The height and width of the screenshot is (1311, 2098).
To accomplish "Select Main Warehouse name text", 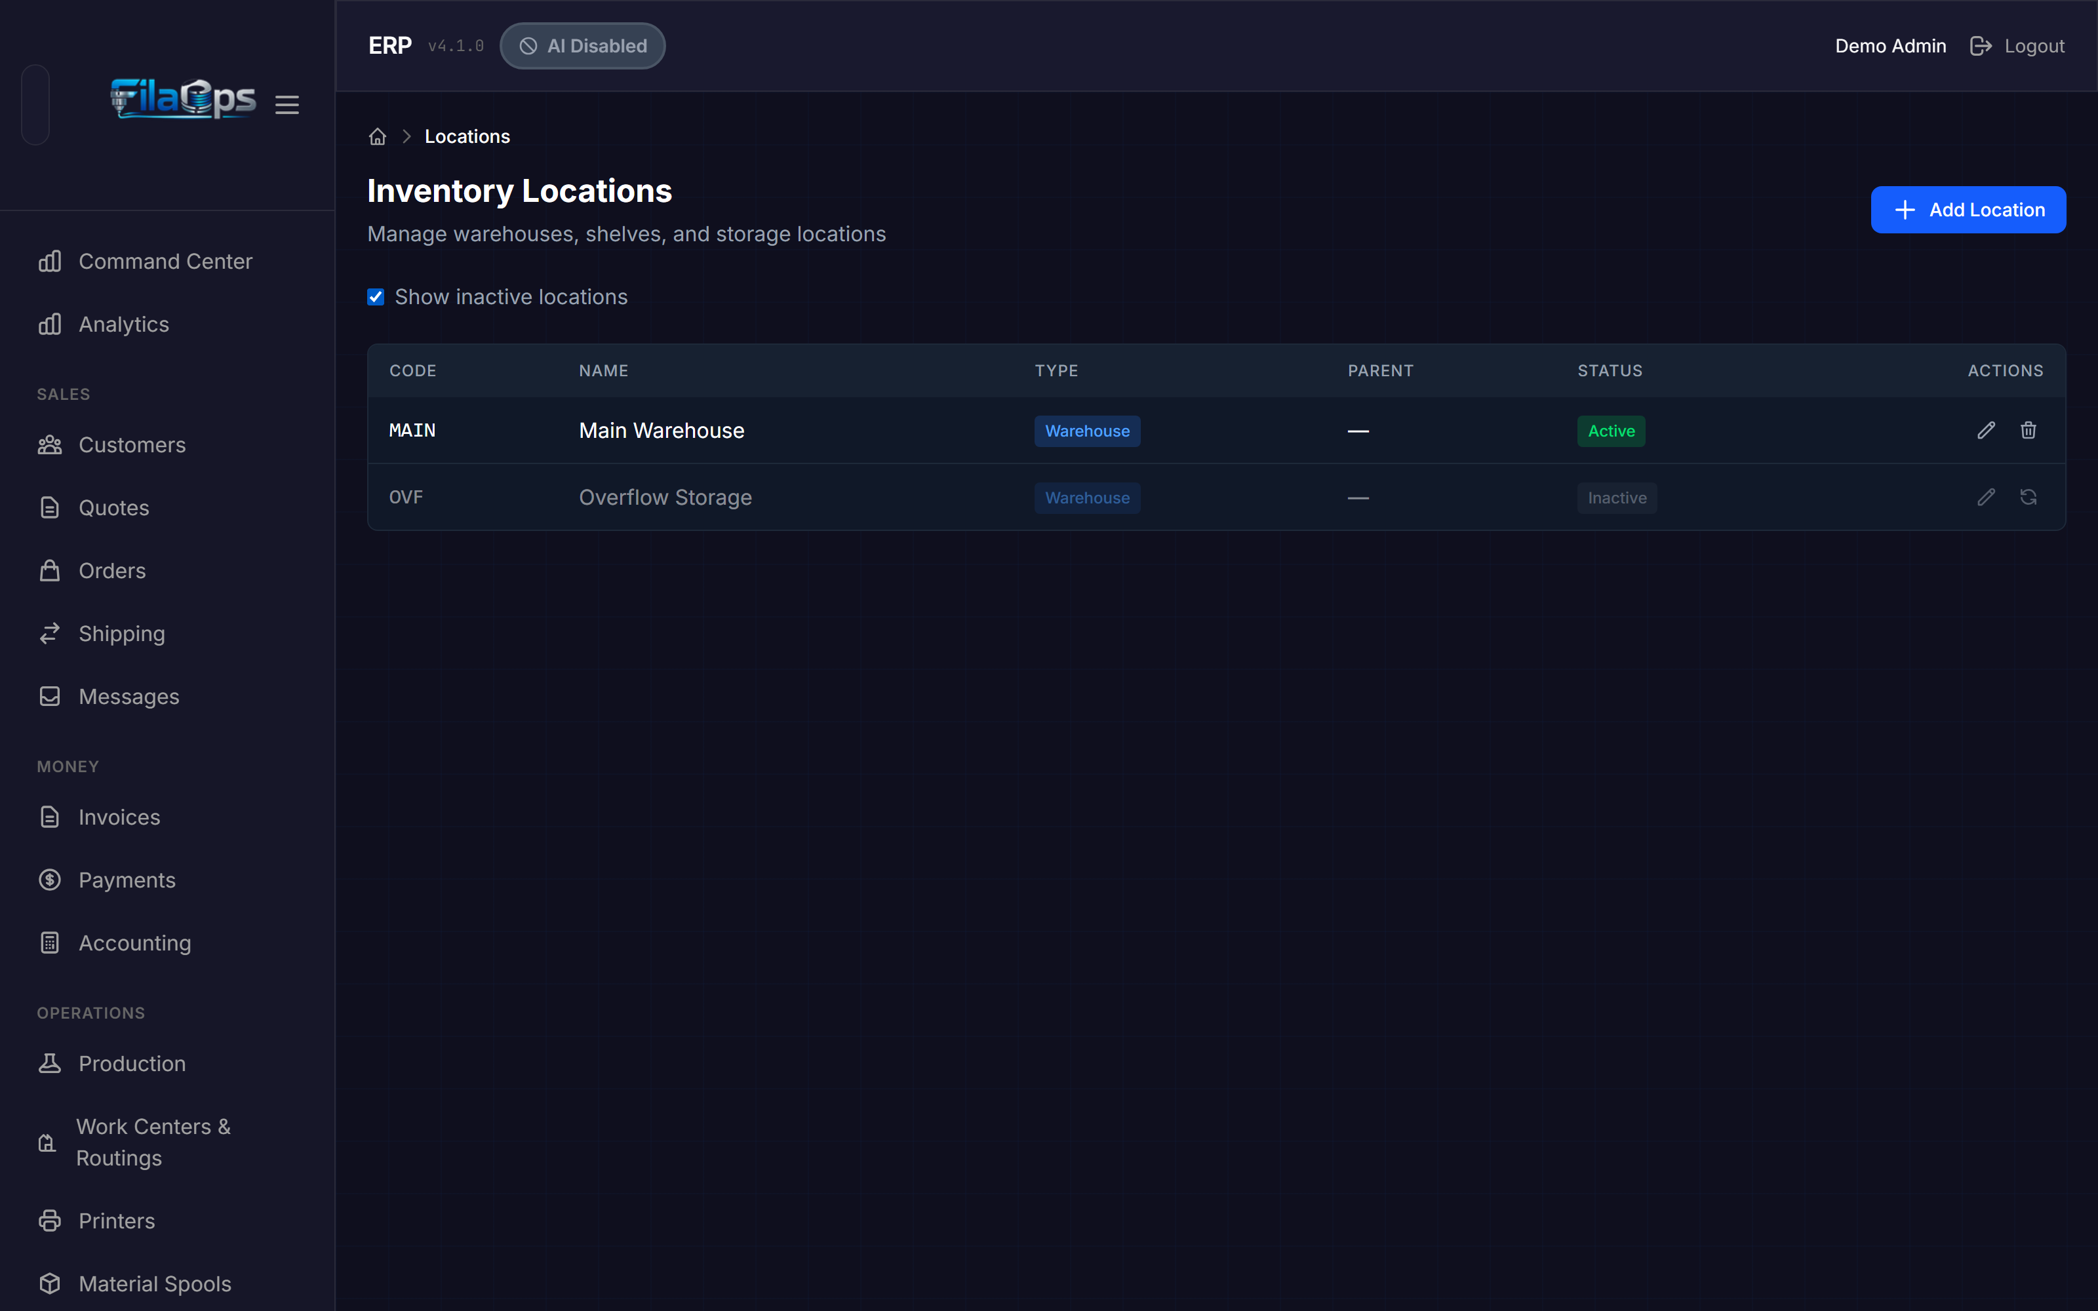I will pyautogui.click(x=662, y=430).
